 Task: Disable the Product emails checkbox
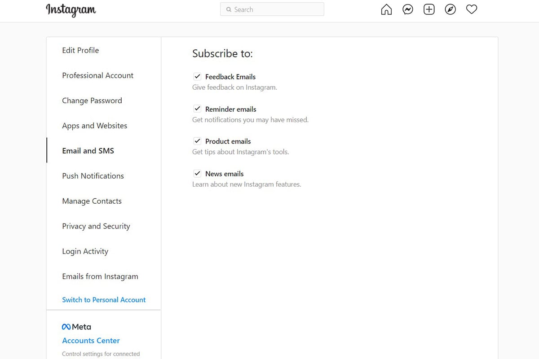tap(197, 141)
